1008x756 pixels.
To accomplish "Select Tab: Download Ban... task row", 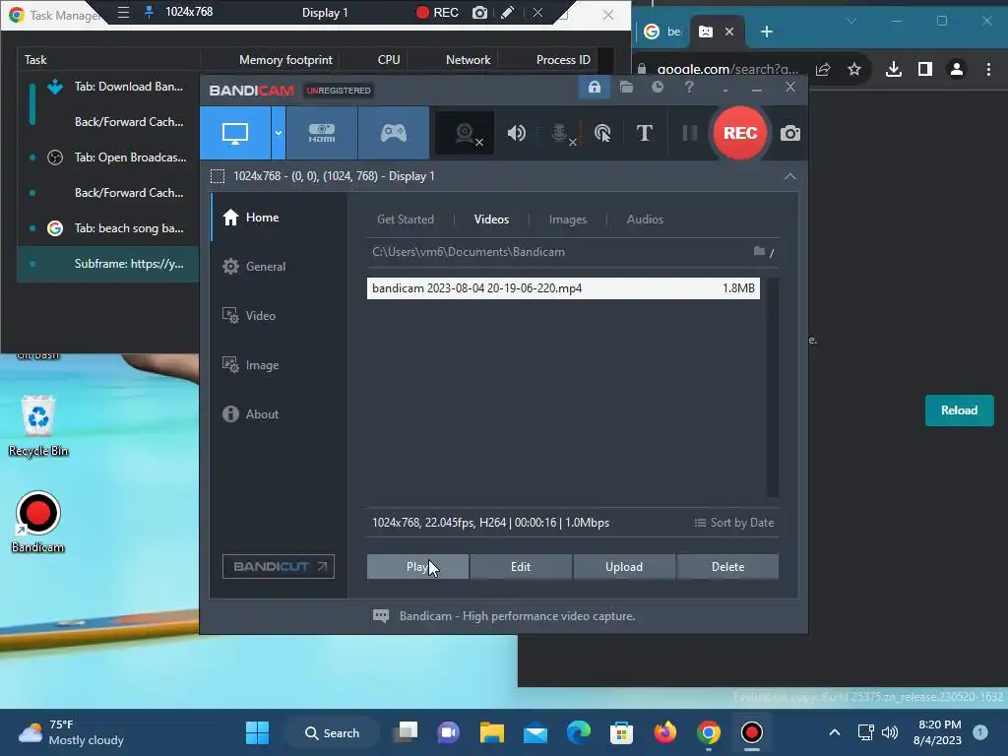I will coord(108,87).
